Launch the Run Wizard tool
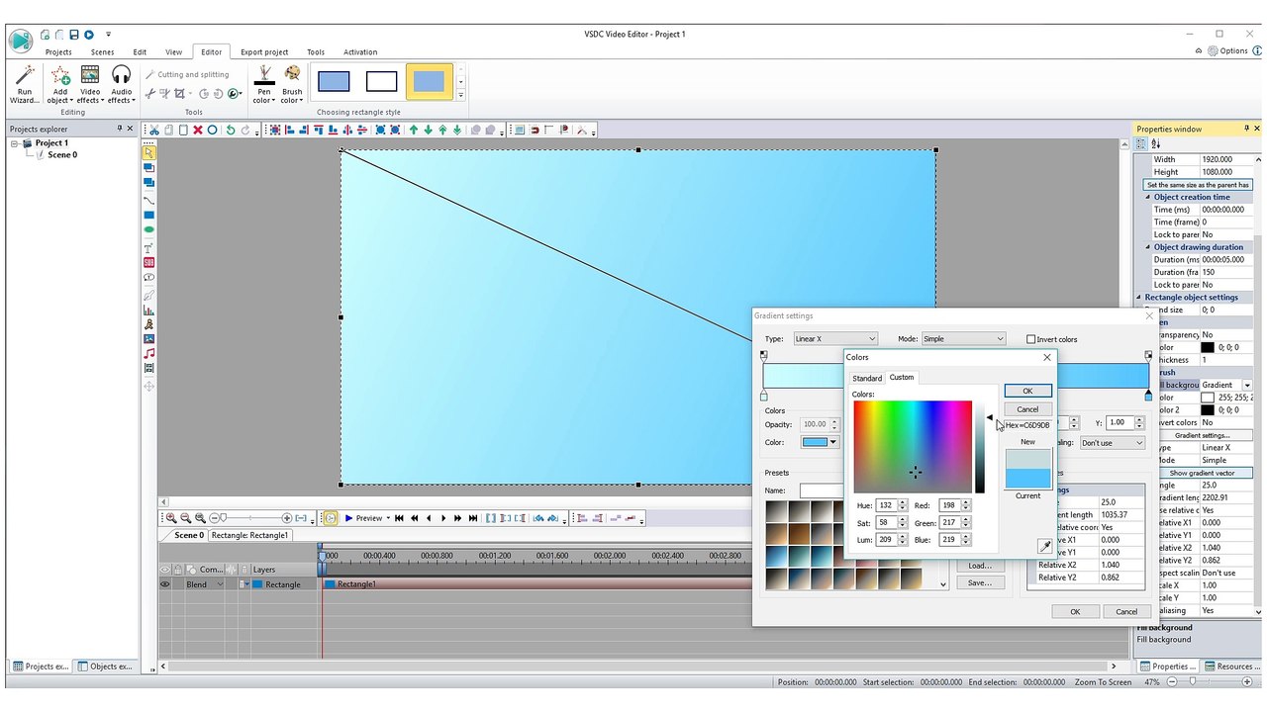 click(24, 84)
